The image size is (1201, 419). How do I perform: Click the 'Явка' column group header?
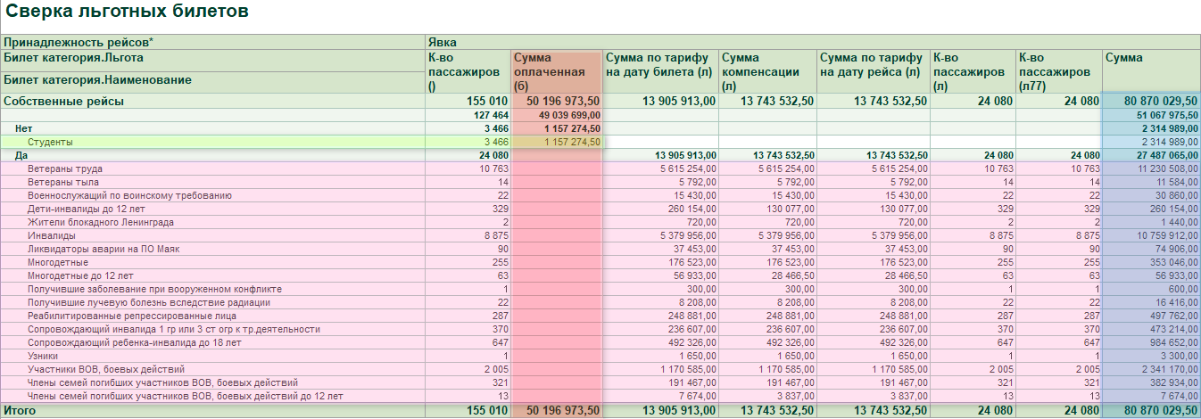tap(443, 42)
